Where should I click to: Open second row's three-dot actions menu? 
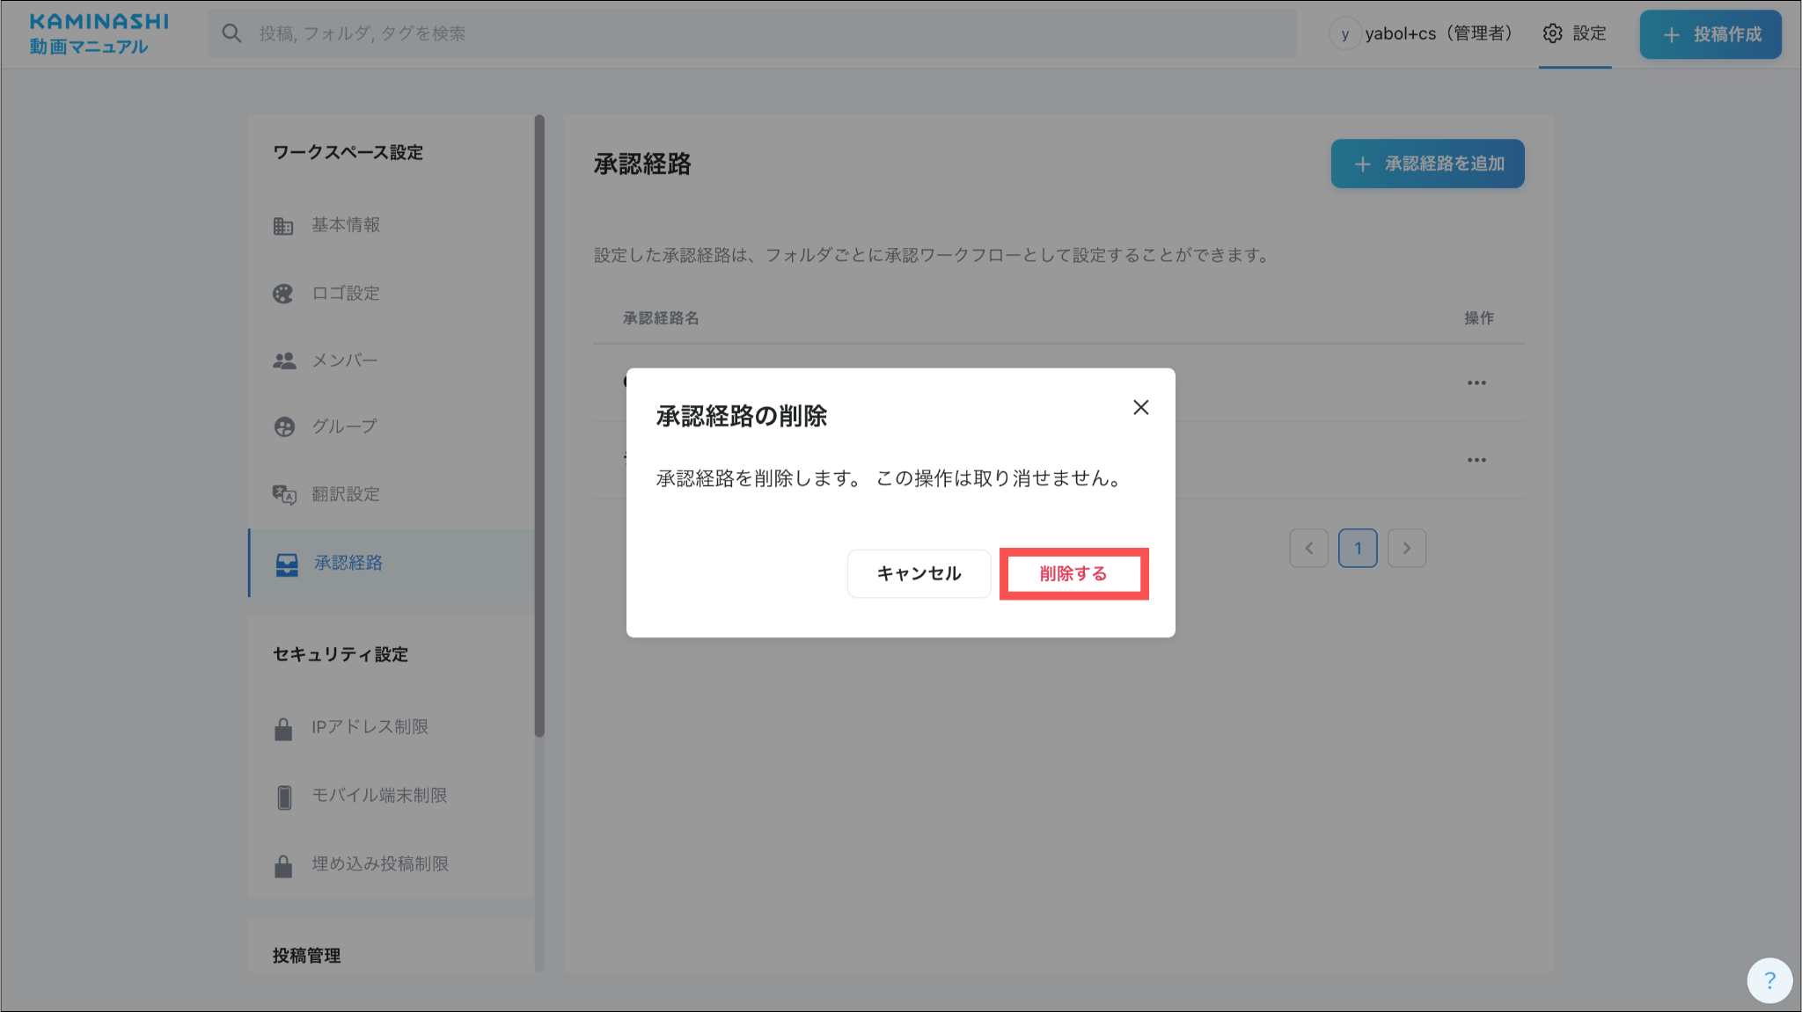point(1476,461)
